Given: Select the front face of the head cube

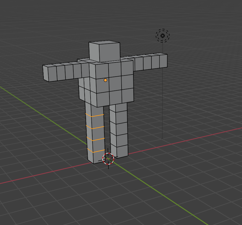Looking at the screenshot, I should pyautogui.click(x=110, y=52).
